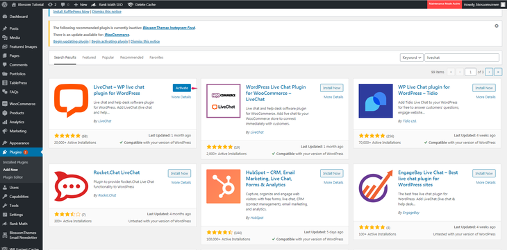
Task: Click the updates counter in admin bar
Action: pos(51,5)
